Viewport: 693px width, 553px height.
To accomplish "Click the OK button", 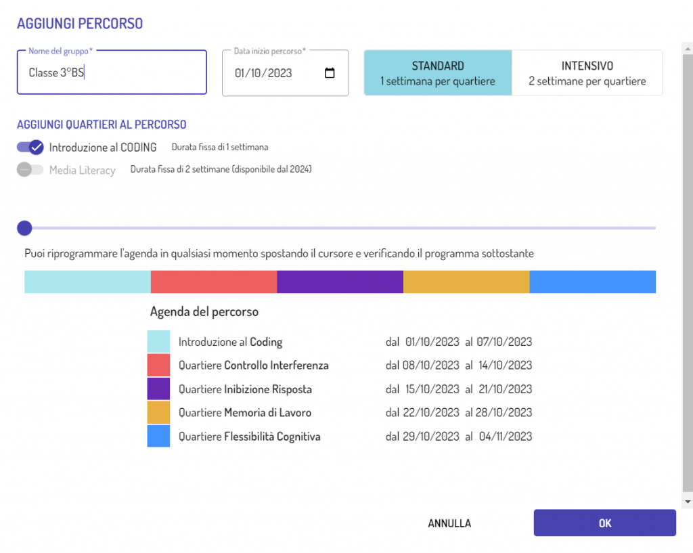I will pos(604,523).
